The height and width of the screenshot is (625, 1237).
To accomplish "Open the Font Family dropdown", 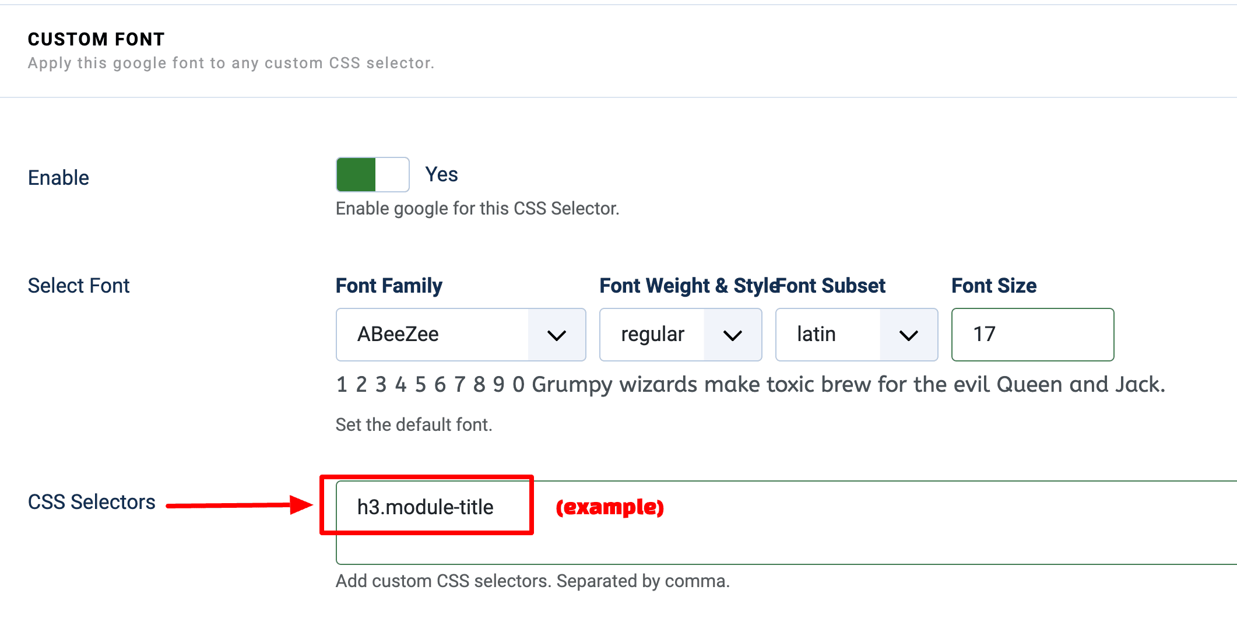I will click(460, 334).
